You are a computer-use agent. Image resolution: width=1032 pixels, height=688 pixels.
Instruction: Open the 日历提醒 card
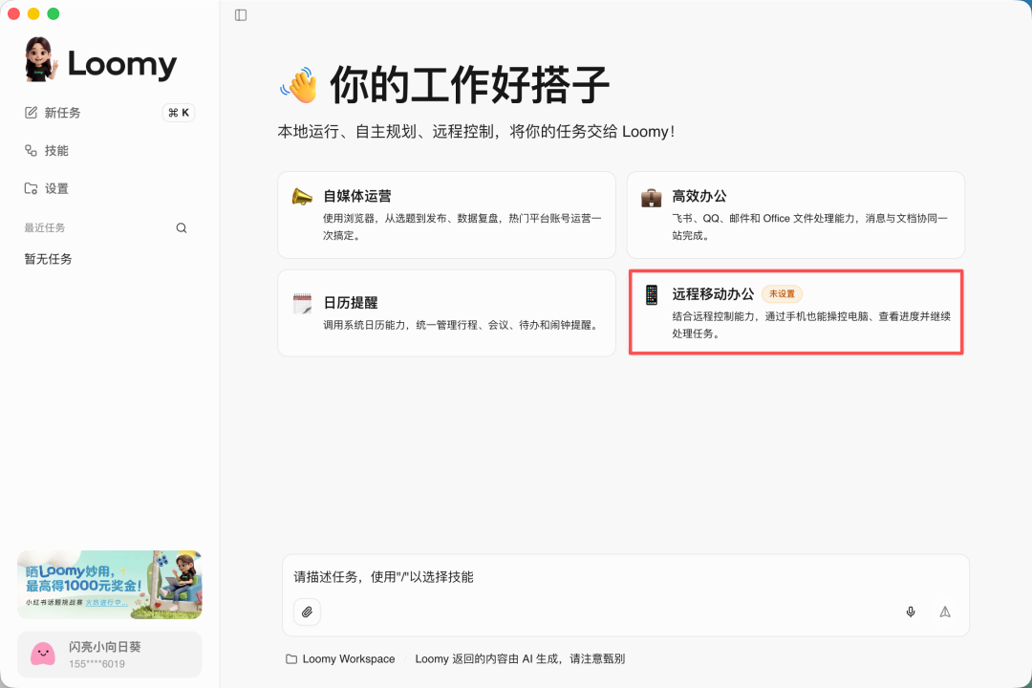click(446, 312)
